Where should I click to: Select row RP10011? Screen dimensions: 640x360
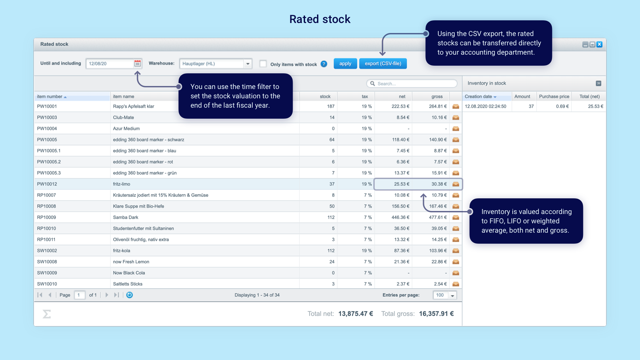[248, 240]
